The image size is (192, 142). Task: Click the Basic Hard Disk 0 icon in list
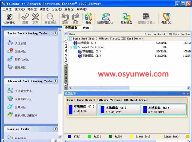70,39
